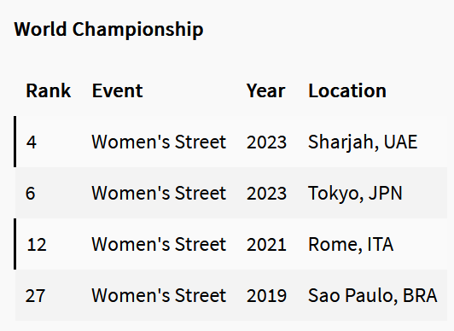This screenshot has width=454, height=331.
Task: Click Sharjah, UAE location cell
Action: (x=363, y=142)
